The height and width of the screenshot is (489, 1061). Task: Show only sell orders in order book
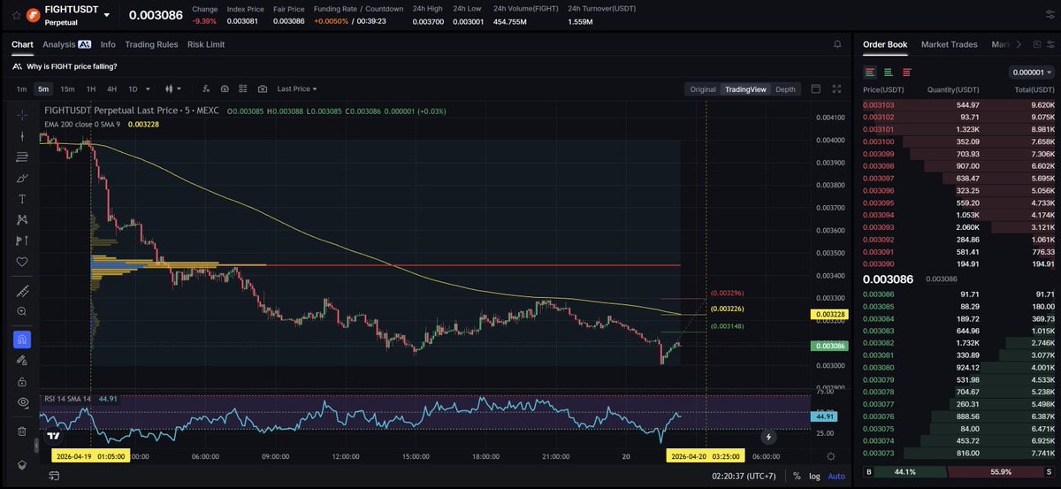tap(906, 73)
